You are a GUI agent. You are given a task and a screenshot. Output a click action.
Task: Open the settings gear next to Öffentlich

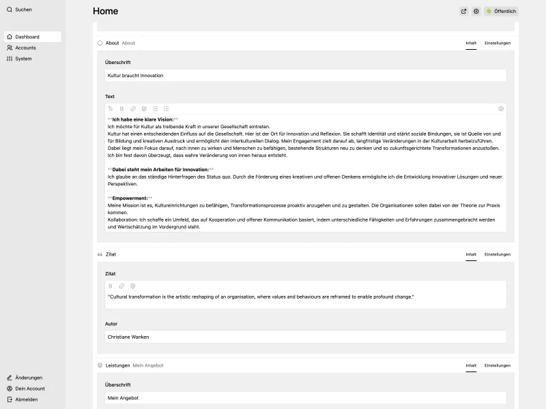click(476, 11)
